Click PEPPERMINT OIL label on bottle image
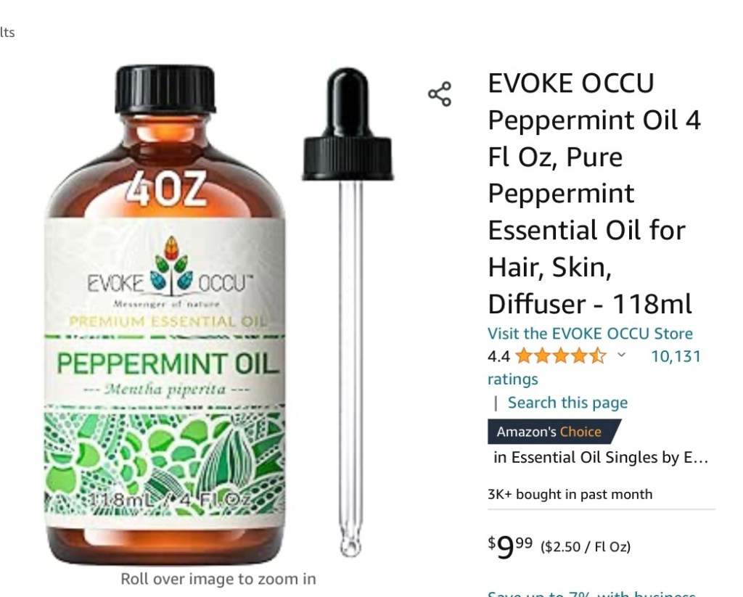The image size is (743, 597). point(166,364)
